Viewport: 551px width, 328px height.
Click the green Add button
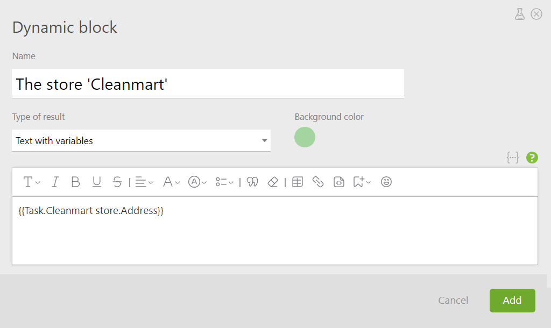[512, 300]
